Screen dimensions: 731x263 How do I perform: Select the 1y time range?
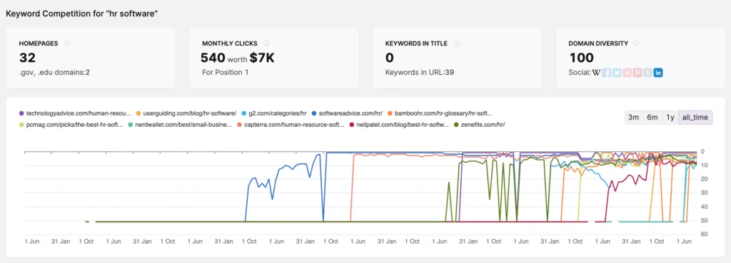coord(670,118)
